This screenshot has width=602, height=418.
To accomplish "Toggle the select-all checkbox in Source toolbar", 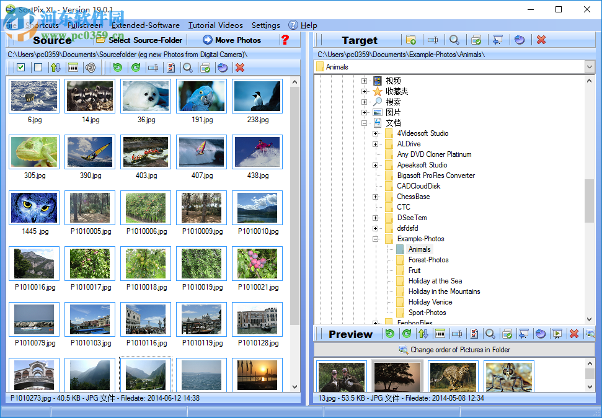I will pos(20,67).
